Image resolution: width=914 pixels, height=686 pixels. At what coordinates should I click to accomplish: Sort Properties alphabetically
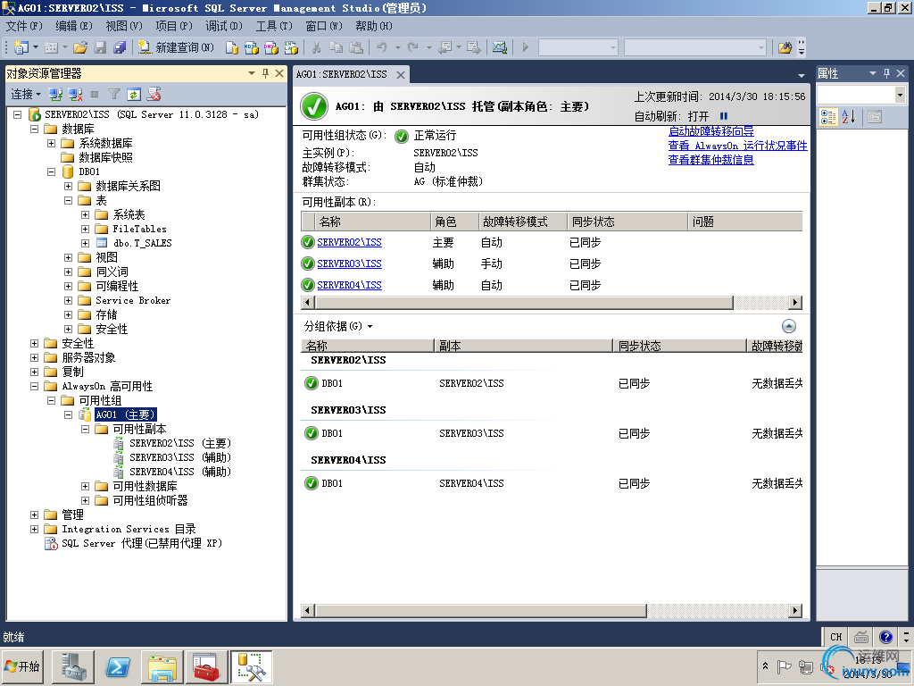click(848, 117)
